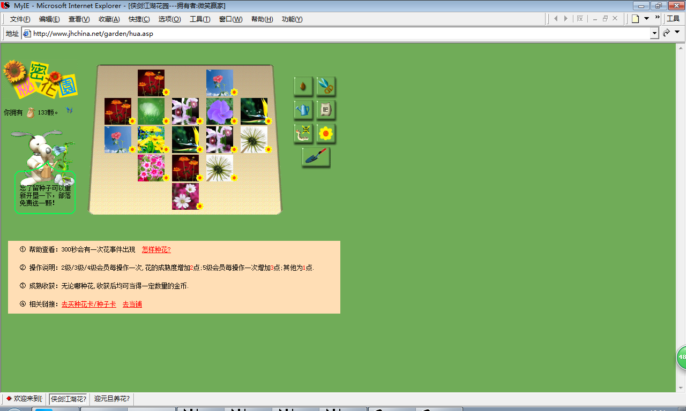The height and width of the screenshot is (411, 686).
Task: Open the 收藏(A) menu
Action: point(109,19)
